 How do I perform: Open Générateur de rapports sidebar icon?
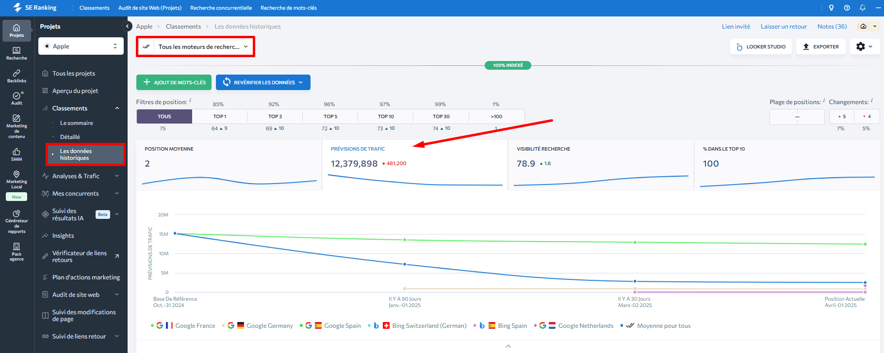tap(16, 222)
